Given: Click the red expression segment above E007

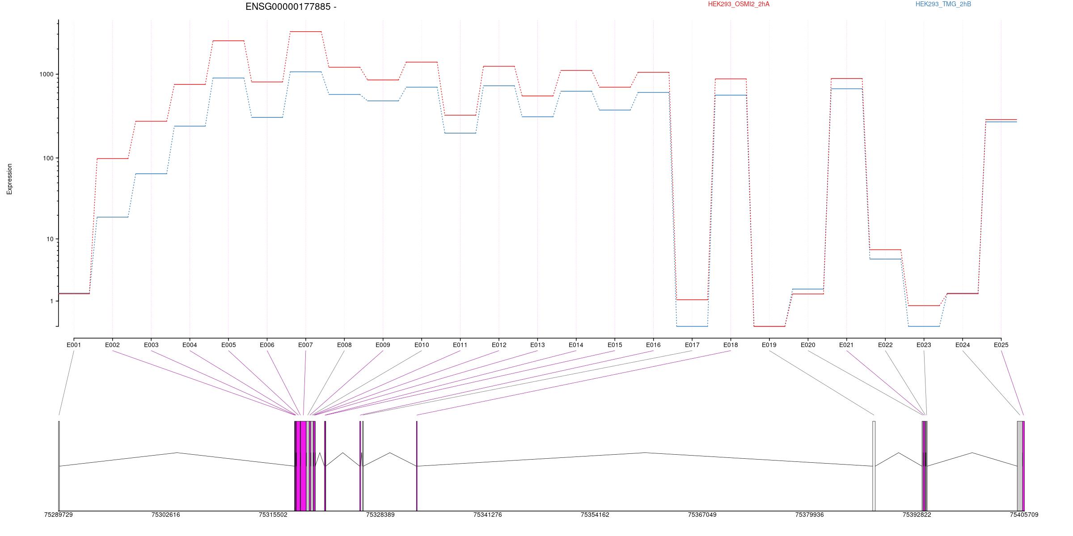Looking at the screenshot, I should point(306,32).
